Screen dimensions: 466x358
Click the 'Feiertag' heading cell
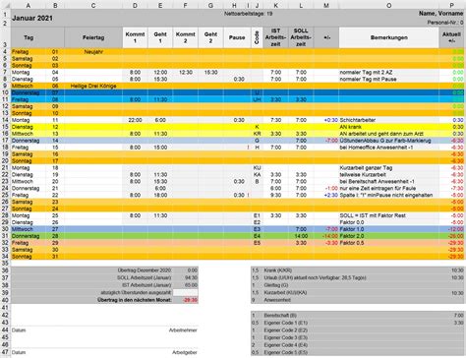point(93,37)
